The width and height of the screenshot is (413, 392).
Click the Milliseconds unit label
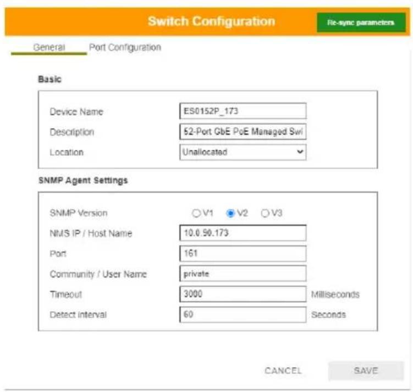coord(335,294)
